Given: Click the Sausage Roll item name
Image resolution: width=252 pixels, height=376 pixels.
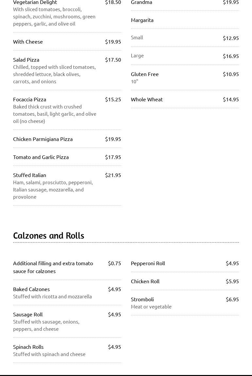Looking at the screenshot, I should tap(28, 314).
